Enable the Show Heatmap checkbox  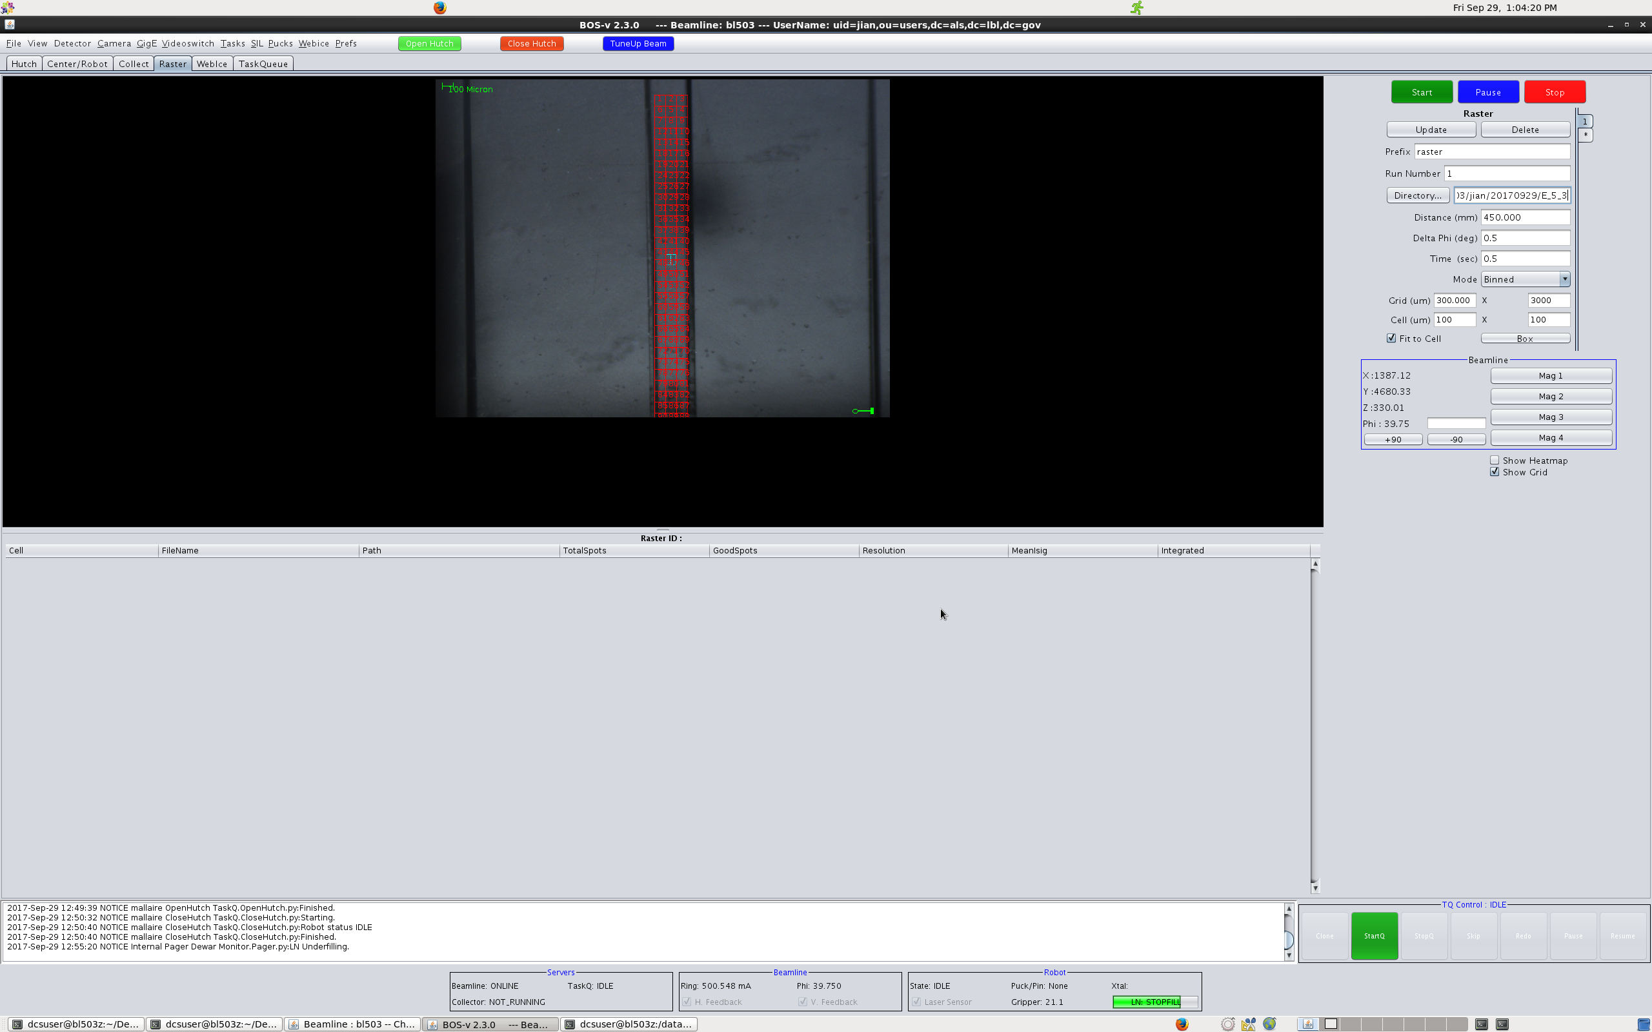click(1495, 461)
